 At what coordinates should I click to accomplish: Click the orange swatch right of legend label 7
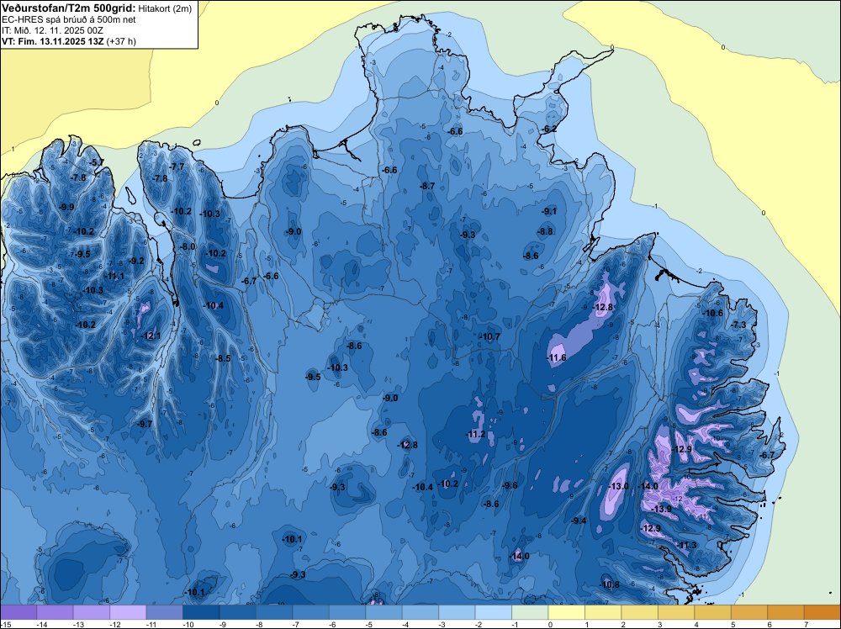tap(822, 612)
